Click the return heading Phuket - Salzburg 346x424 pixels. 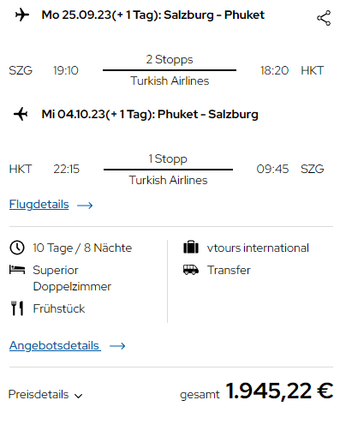(208, 114)
